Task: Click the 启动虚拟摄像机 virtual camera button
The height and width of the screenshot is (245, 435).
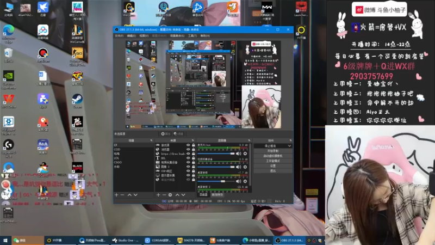Action: click(273, 156)
